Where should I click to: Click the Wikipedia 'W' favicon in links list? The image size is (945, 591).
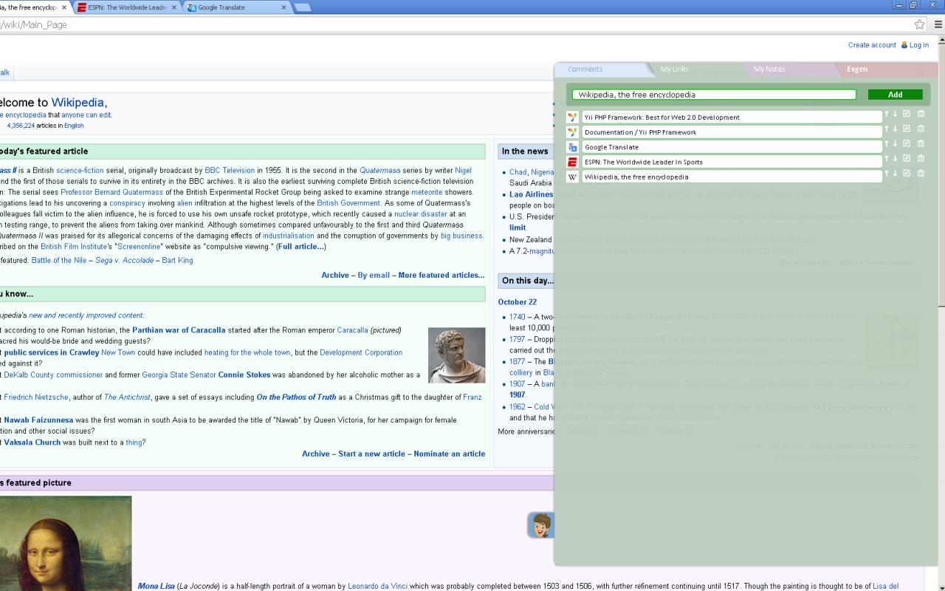(572, 177)
